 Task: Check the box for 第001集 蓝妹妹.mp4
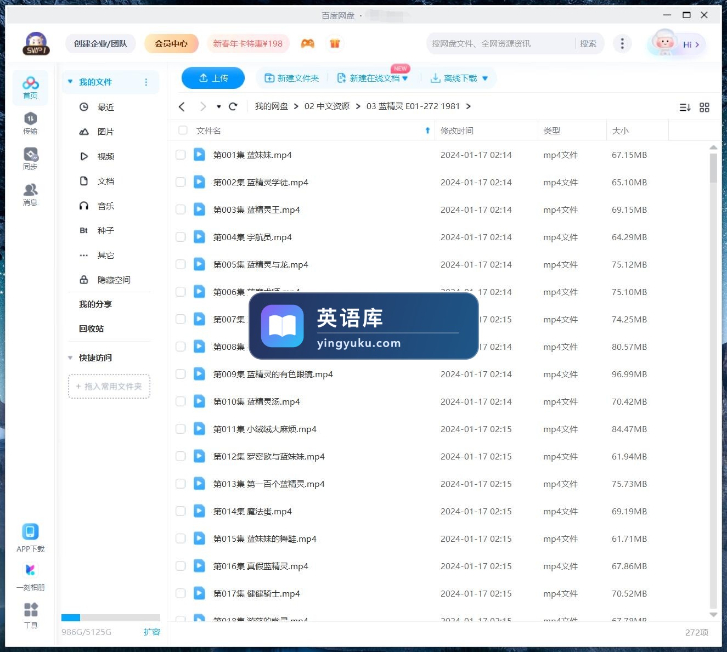(x=181, y=155)
